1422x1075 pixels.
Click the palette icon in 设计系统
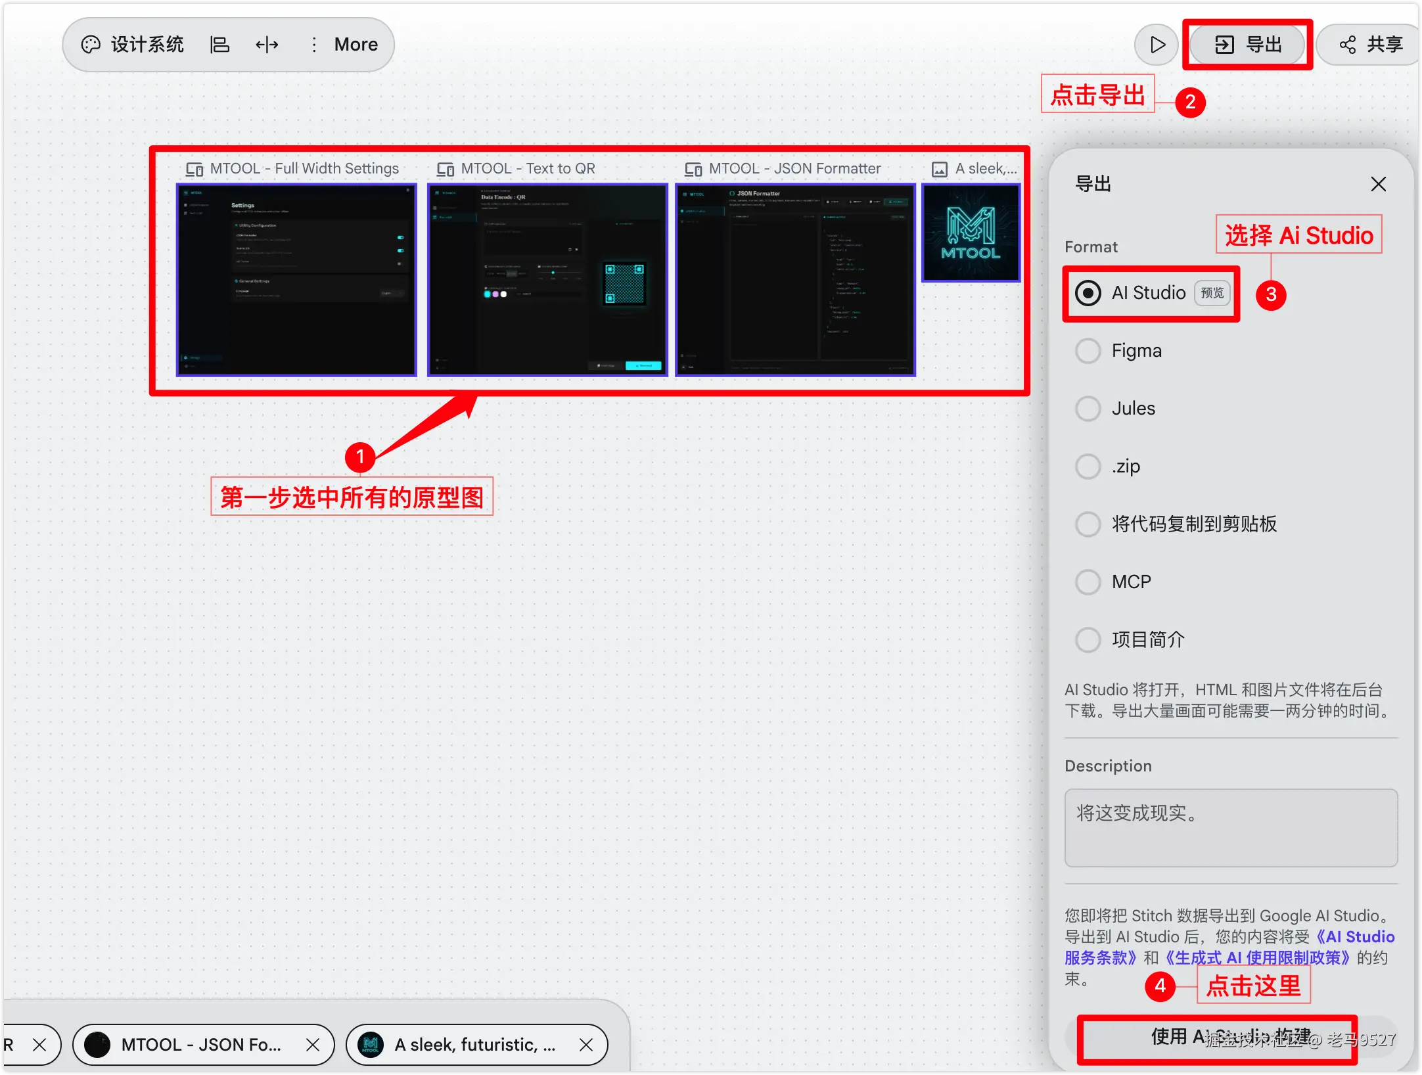coord(91,45)
